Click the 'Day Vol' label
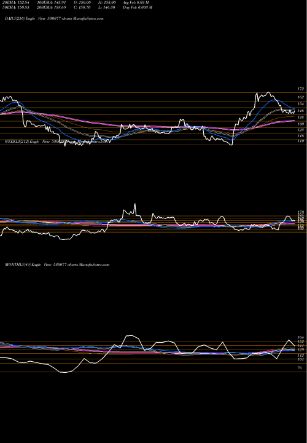The image size is (307, 443). pos(138,7)
